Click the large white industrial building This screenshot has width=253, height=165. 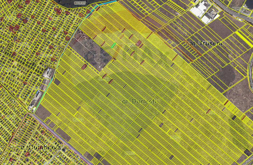199,9
